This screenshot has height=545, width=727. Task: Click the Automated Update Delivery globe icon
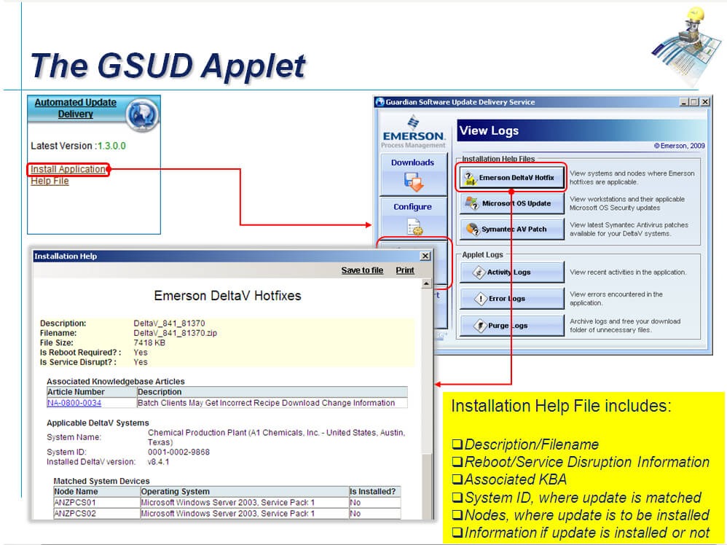point(141,114)
